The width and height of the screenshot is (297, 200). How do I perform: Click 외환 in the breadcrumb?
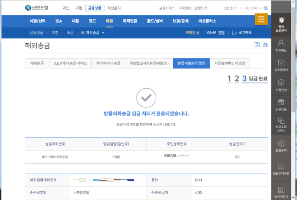point(55,33)
